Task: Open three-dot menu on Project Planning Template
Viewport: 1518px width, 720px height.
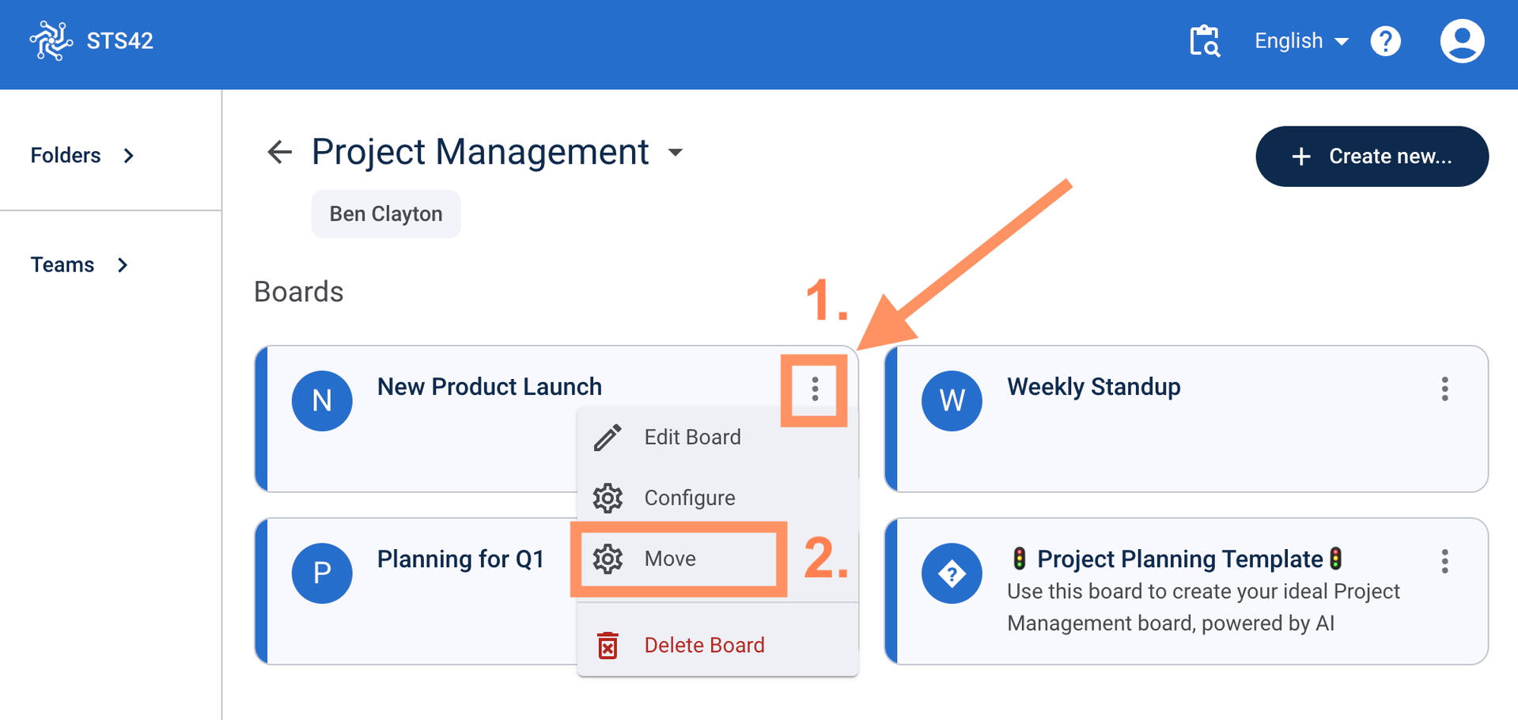Action: pos(1444,561)
